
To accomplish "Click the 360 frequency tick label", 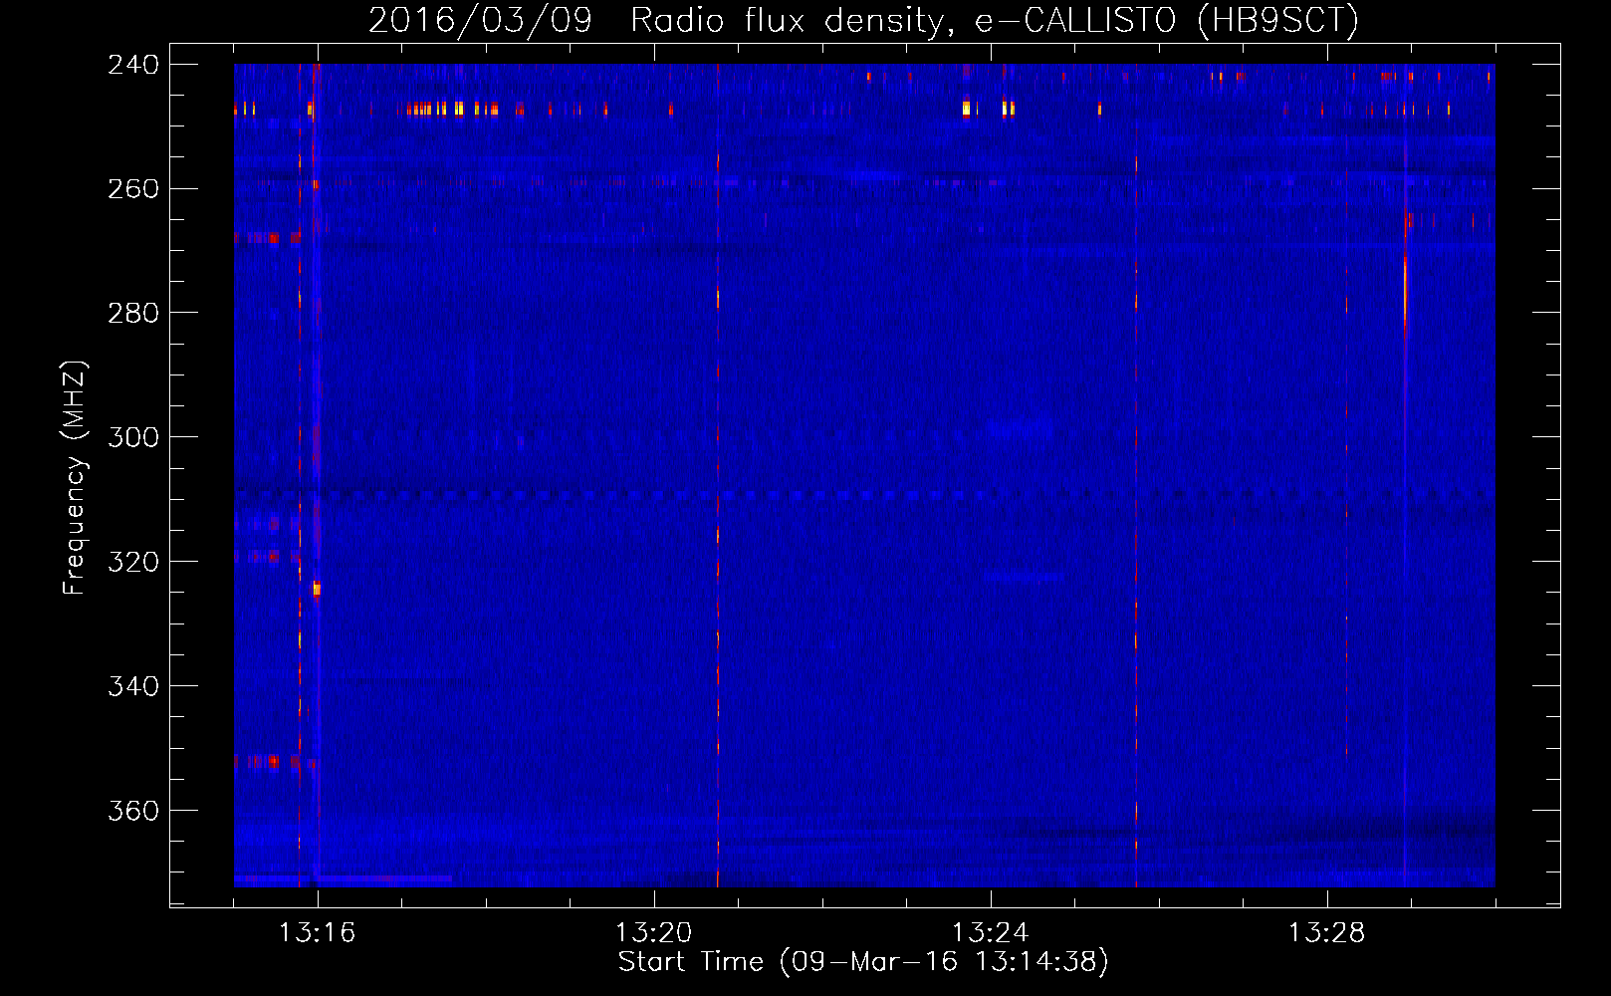I will [x=133, y=812].
